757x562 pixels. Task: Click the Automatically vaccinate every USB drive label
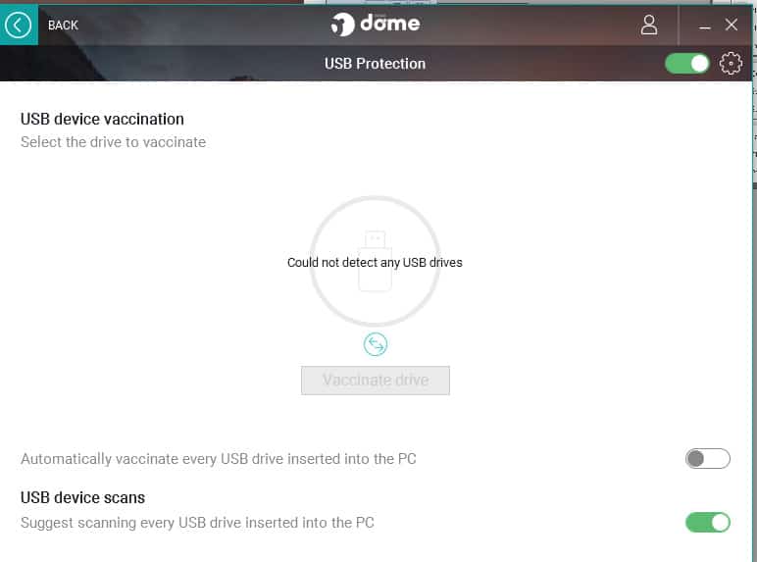(219, 459)
